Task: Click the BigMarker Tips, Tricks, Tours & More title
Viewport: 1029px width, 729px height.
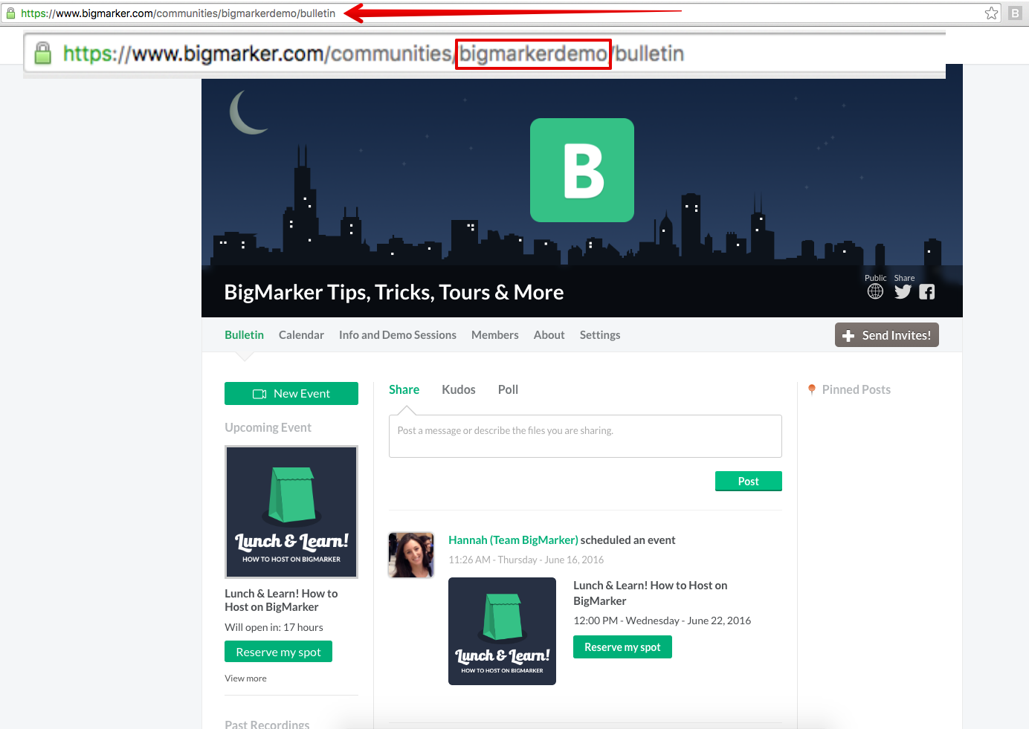Action: pyautogui.click(x=394, y=292)
